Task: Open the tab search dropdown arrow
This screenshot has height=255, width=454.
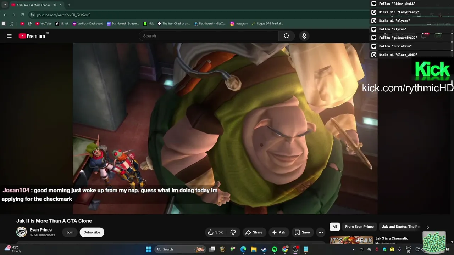Action: [x=5, y=5]
